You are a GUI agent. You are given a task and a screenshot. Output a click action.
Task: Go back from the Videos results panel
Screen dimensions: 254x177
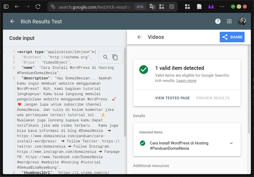click(140, 37)
